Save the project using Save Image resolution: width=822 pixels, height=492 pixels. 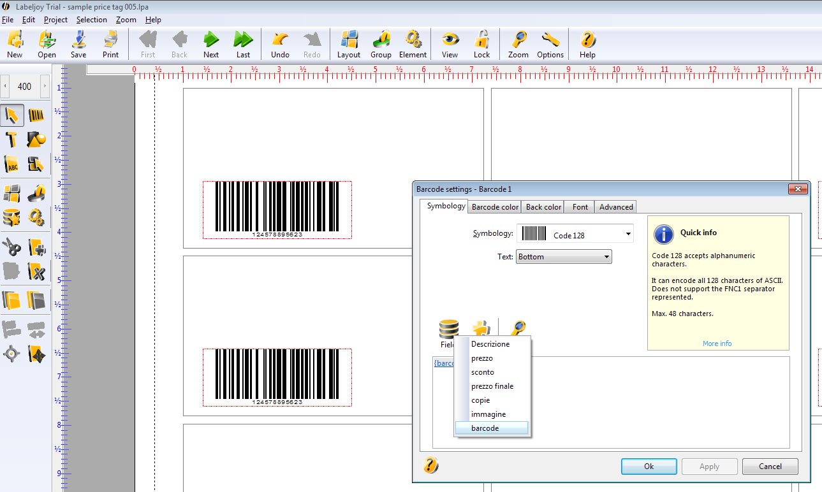[78, 45]
